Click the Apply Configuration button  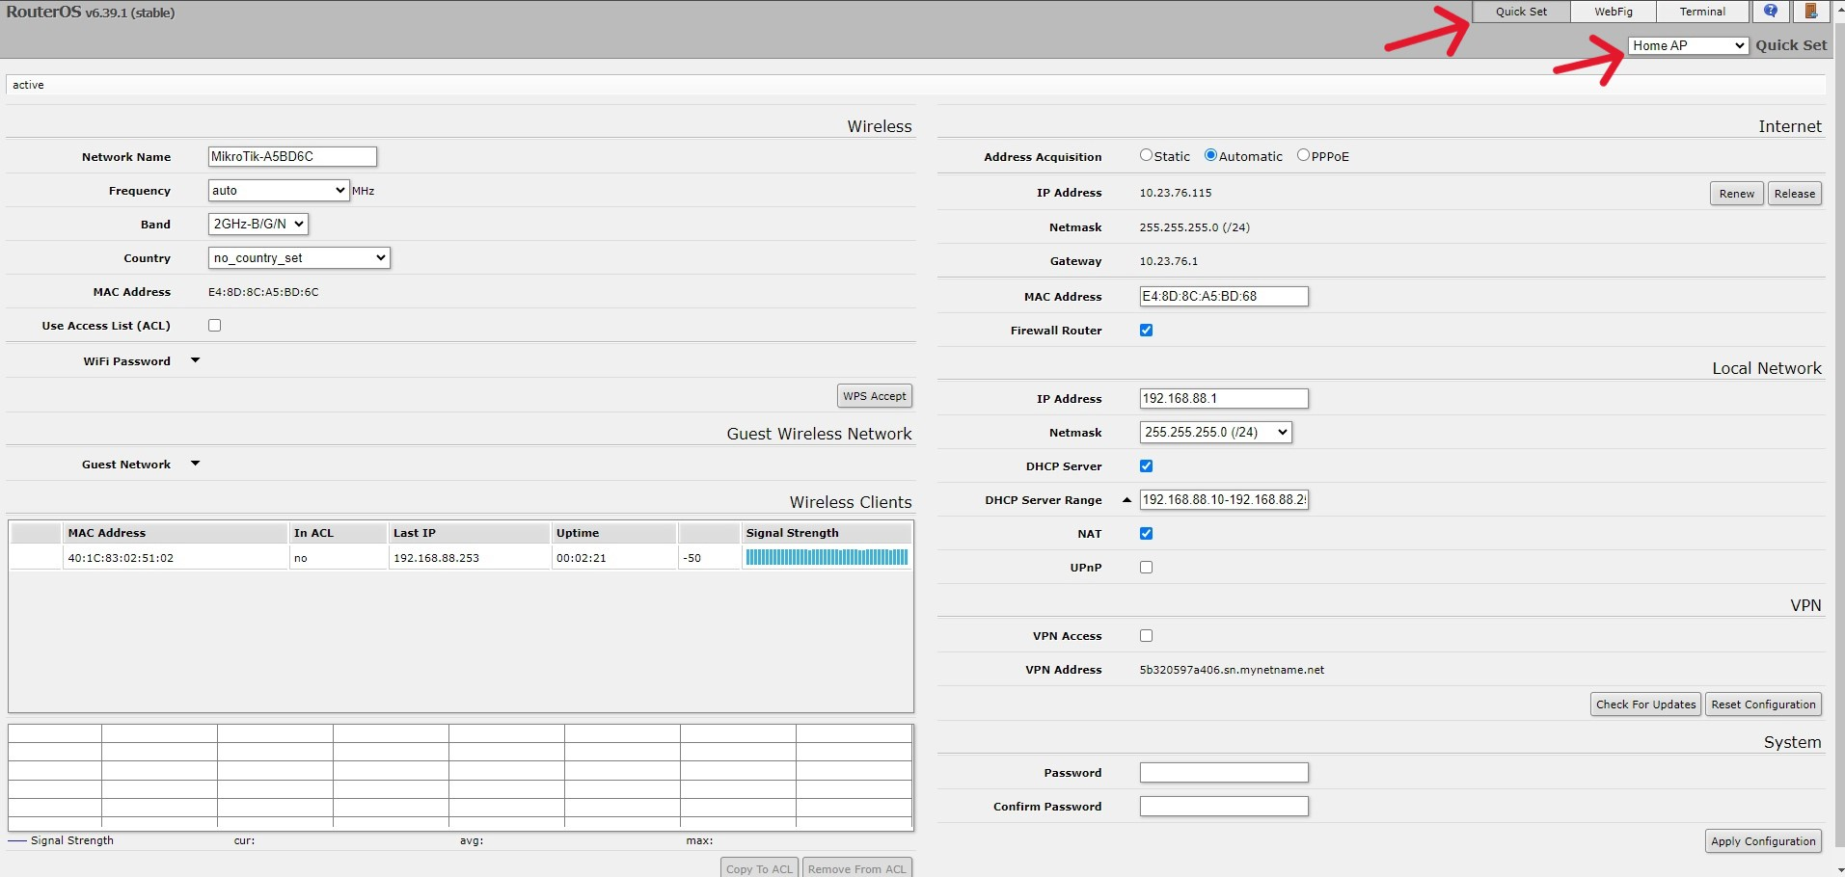pos(1762,841)
